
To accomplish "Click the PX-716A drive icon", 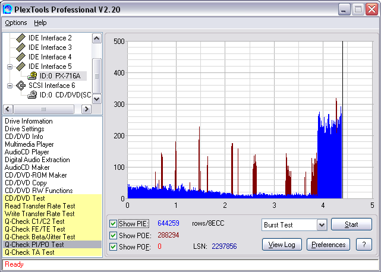I will point(32,76).
